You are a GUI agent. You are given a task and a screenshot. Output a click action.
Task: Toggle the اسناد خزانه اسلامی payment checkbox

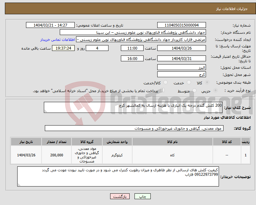coord(163,90)
